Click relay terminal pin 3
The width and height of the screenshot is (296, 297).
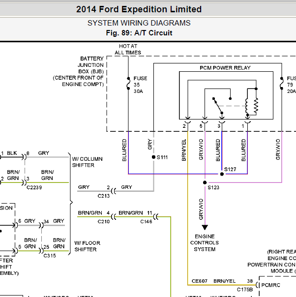222,121
